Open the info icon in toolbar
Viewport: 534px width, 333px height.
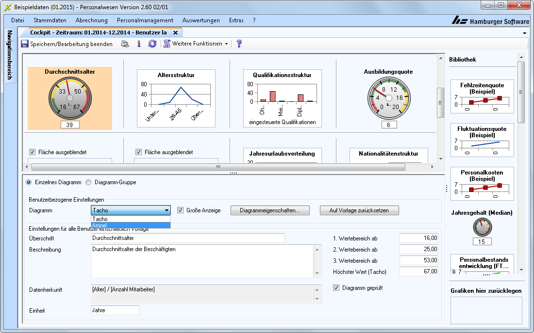click(x=139, y=44)
